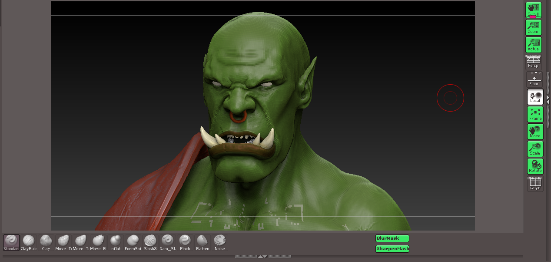The width and height of the screenshot is (551, 264).
Task: Set view to Actual size
Action: tap(534, 45)
